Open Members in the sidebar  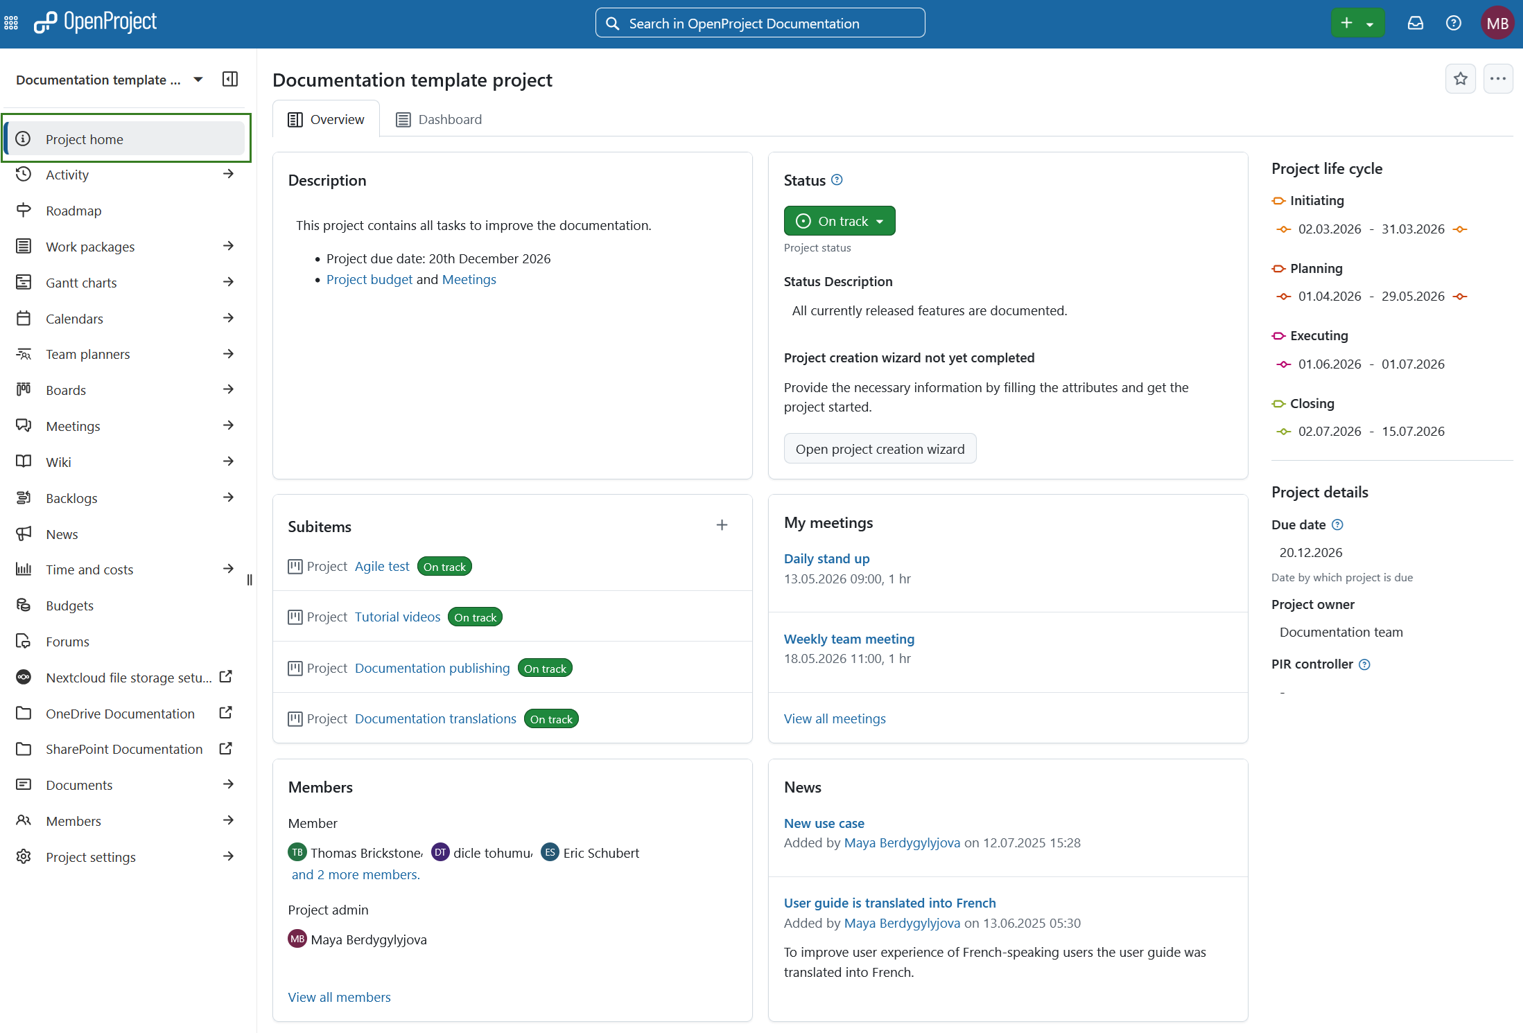coord(125,821)
